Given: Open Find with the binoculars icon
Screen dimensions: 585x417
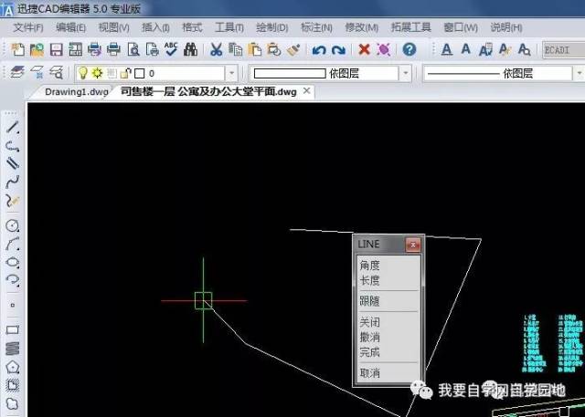Looking at the screenshot, I should 191,49.
